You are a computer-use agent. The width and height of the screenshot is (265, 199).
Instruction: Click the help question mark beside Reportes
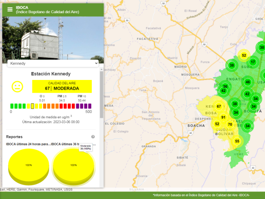[x=93, y=137]
